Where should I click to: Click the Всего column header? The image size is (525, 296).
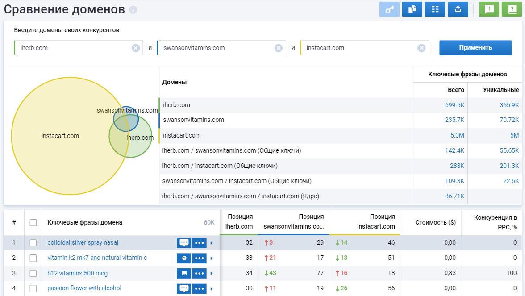(456, 90)
